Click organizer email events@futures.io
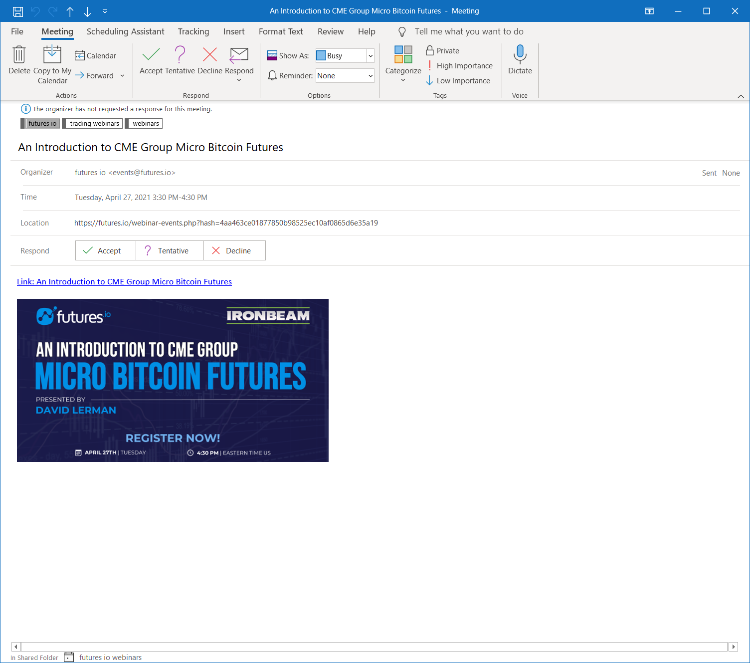This screenshot has width=750, height=663. (142, 172)
